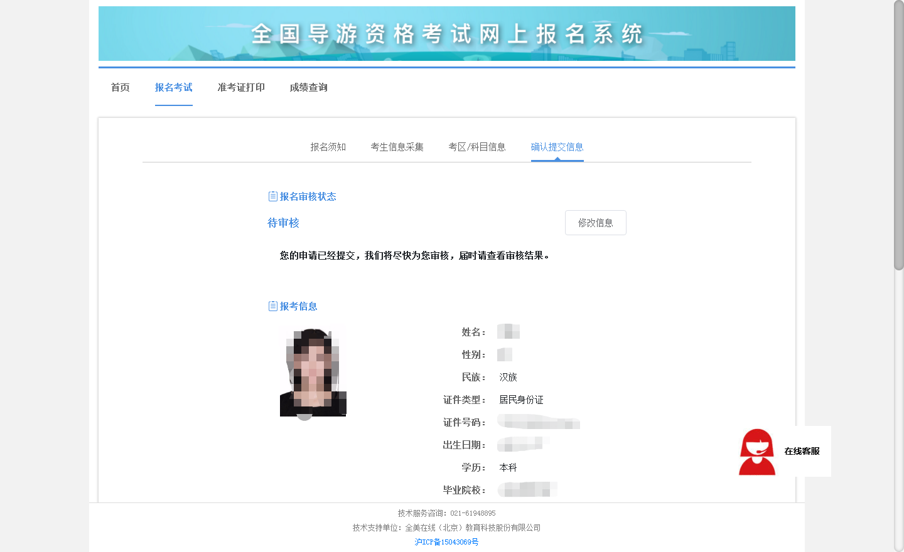Open the 准考证打印 tab

241,87
